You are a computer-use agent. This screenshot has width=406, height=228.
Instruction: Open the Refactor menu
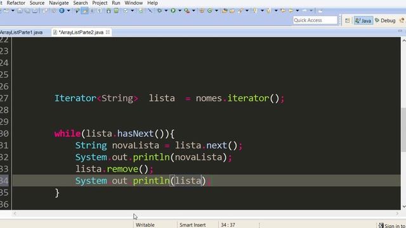pos(16,3)
